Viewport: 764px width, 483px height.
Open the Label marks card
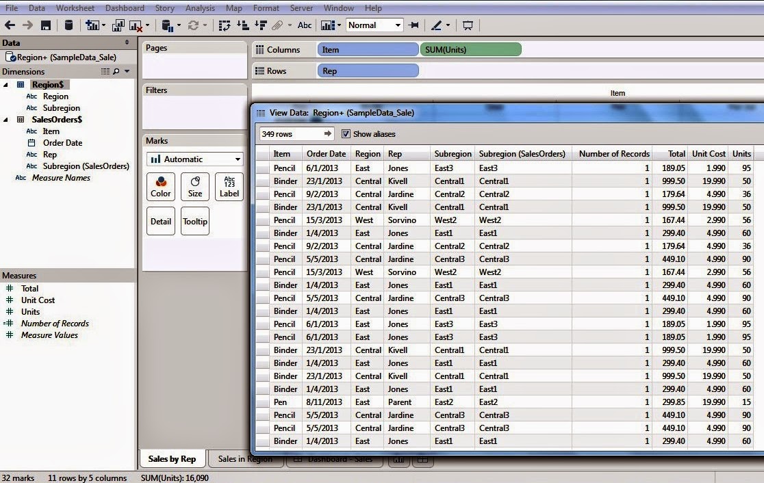[x=229, y=187]
